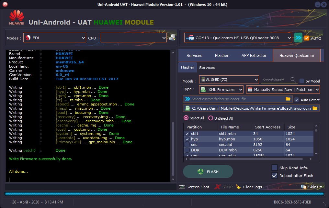
Task: Open the Modes EDL dropdown
Action: click(54, 38)
